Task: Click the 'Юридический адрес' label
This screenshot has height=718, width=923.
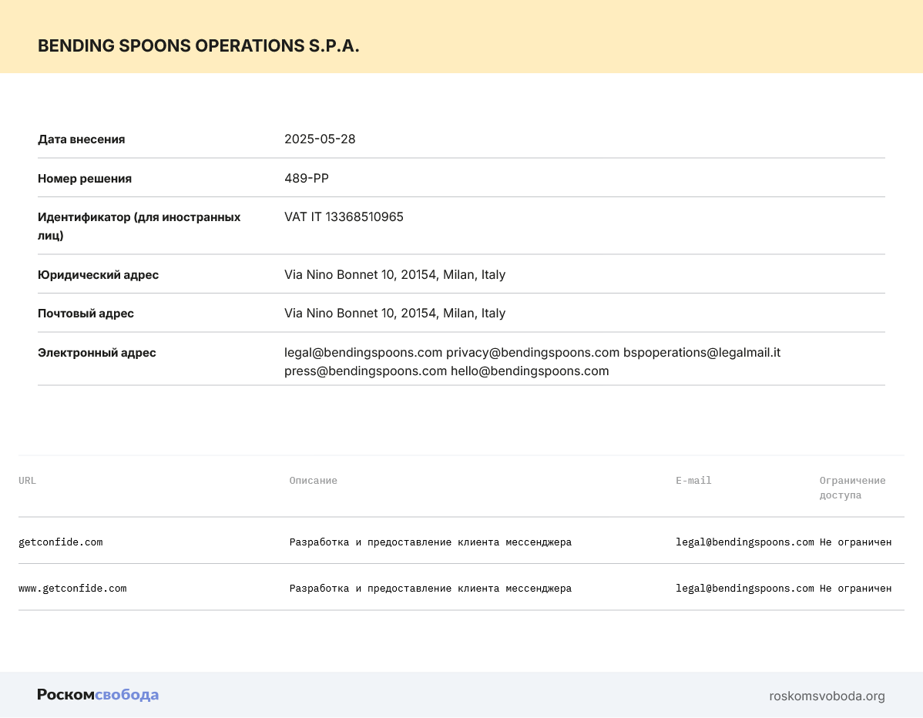Action: tap(99, 275)
